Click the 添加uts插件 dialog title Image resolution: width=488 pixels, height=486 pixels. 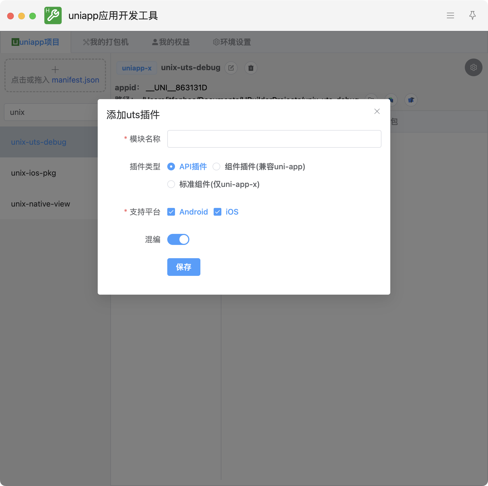(133, 115)
